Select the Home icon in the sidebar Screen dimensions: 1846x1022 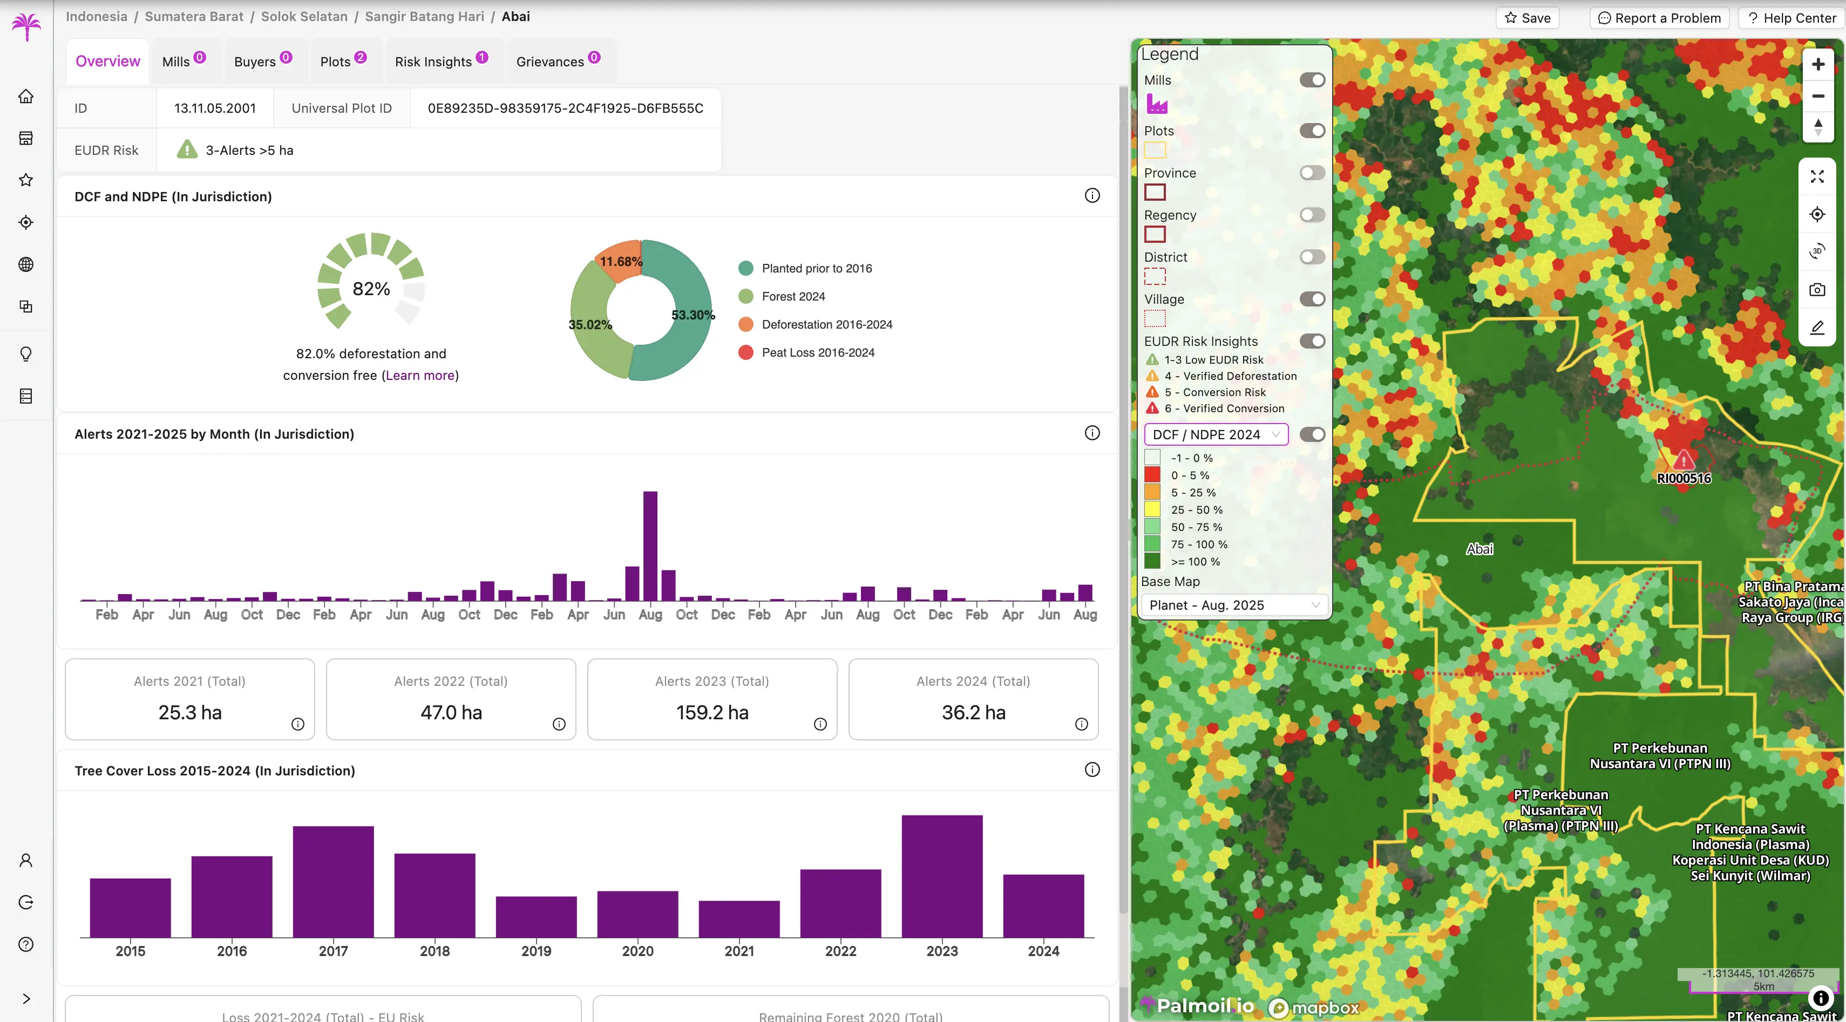[x=26, y=96]
